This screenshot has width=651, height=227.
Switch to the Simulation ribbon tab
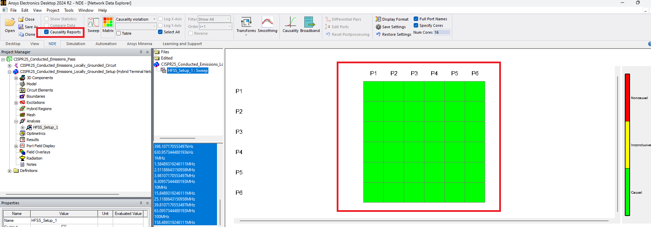76,44
